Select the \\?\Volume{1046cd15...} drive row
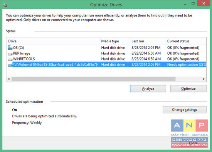 tap(106, 65)
